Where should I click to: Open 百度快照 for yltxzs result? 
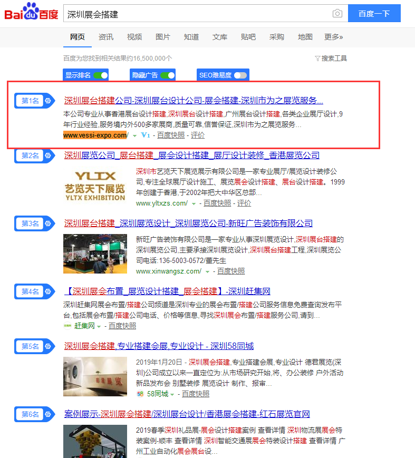pyautogui.click(x=217, y=203)
